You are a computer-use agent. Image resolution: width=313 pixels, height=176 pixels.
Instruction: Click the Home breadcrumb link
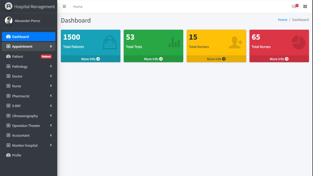click(282, 20)
